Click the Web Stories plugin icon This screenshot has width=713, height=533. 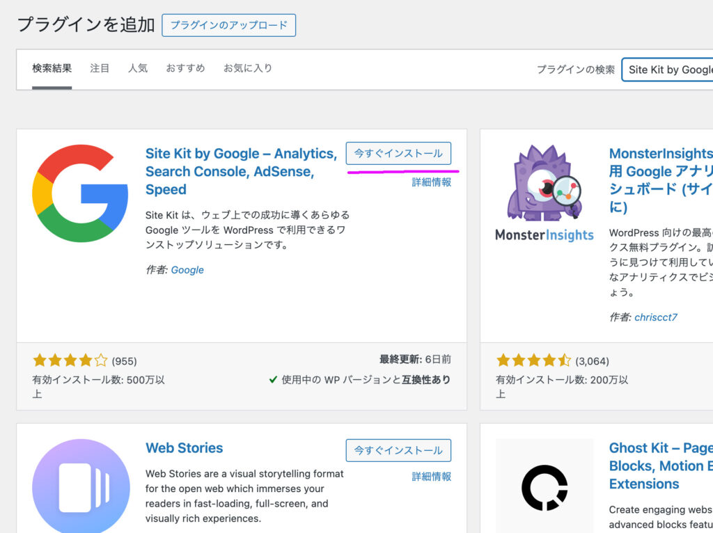[x=81, y=486]
